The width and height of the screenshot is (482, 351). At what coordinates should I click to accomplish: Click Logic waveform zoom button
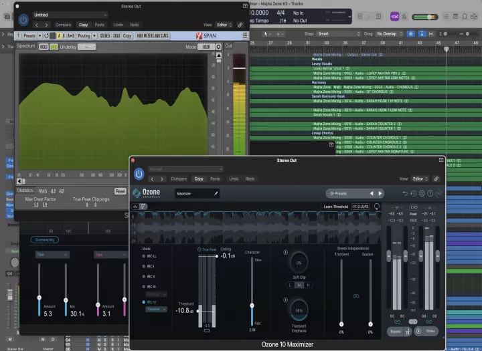click(410, 34)
